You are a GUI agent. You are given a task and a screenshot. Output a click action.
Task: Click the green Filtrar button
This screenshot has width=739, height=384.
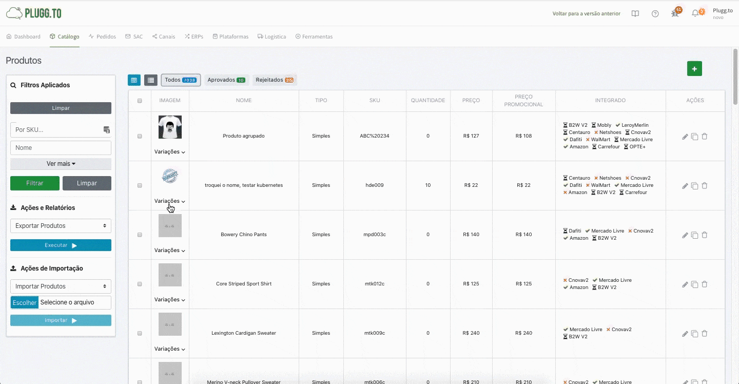35,183
